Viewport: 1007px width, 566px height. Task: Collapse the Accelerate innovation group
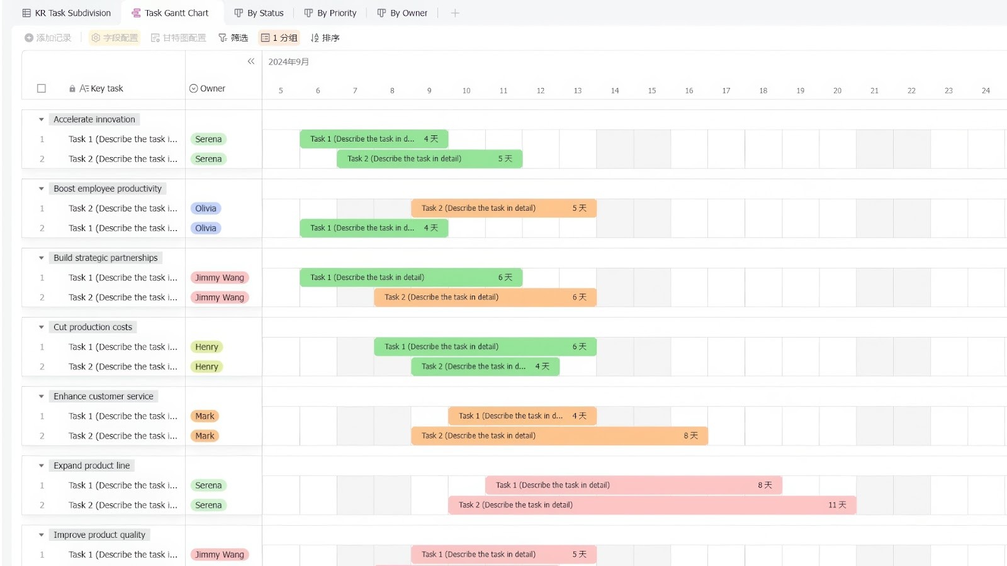(x=41, y=119)
